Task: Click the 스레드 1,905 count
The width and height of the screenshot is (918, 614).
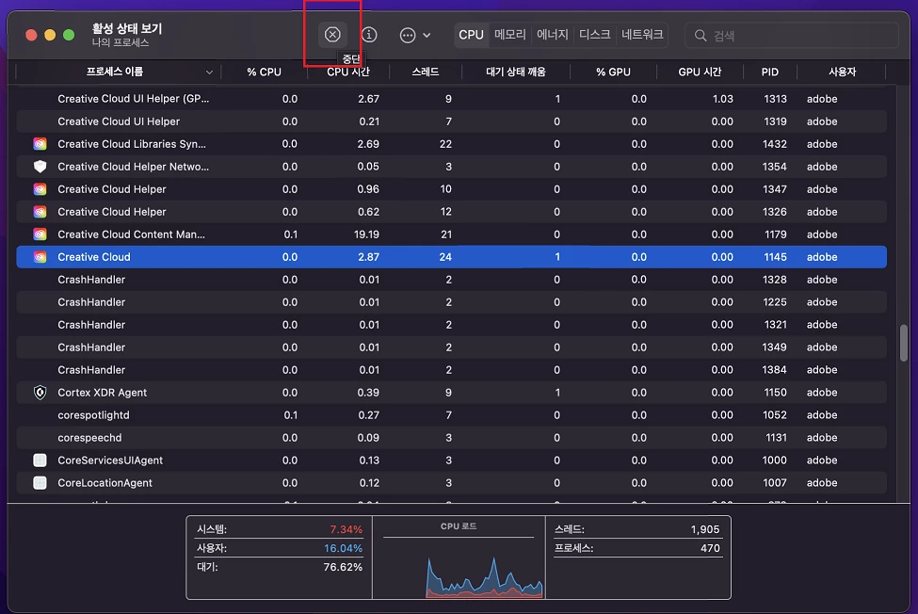Action: 705,529
